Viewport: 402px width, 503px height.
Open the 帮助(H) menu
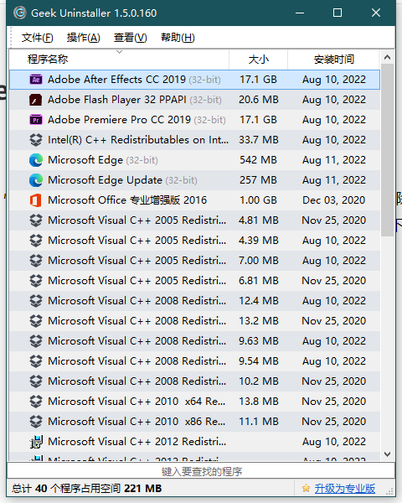point(178,38)
